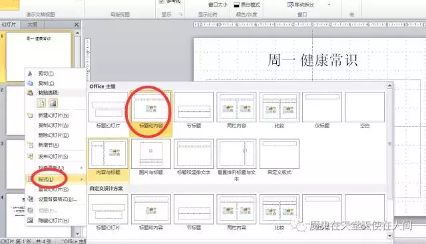Click 发布幻灯片 (Publish Slides) entry

(53, 157)
